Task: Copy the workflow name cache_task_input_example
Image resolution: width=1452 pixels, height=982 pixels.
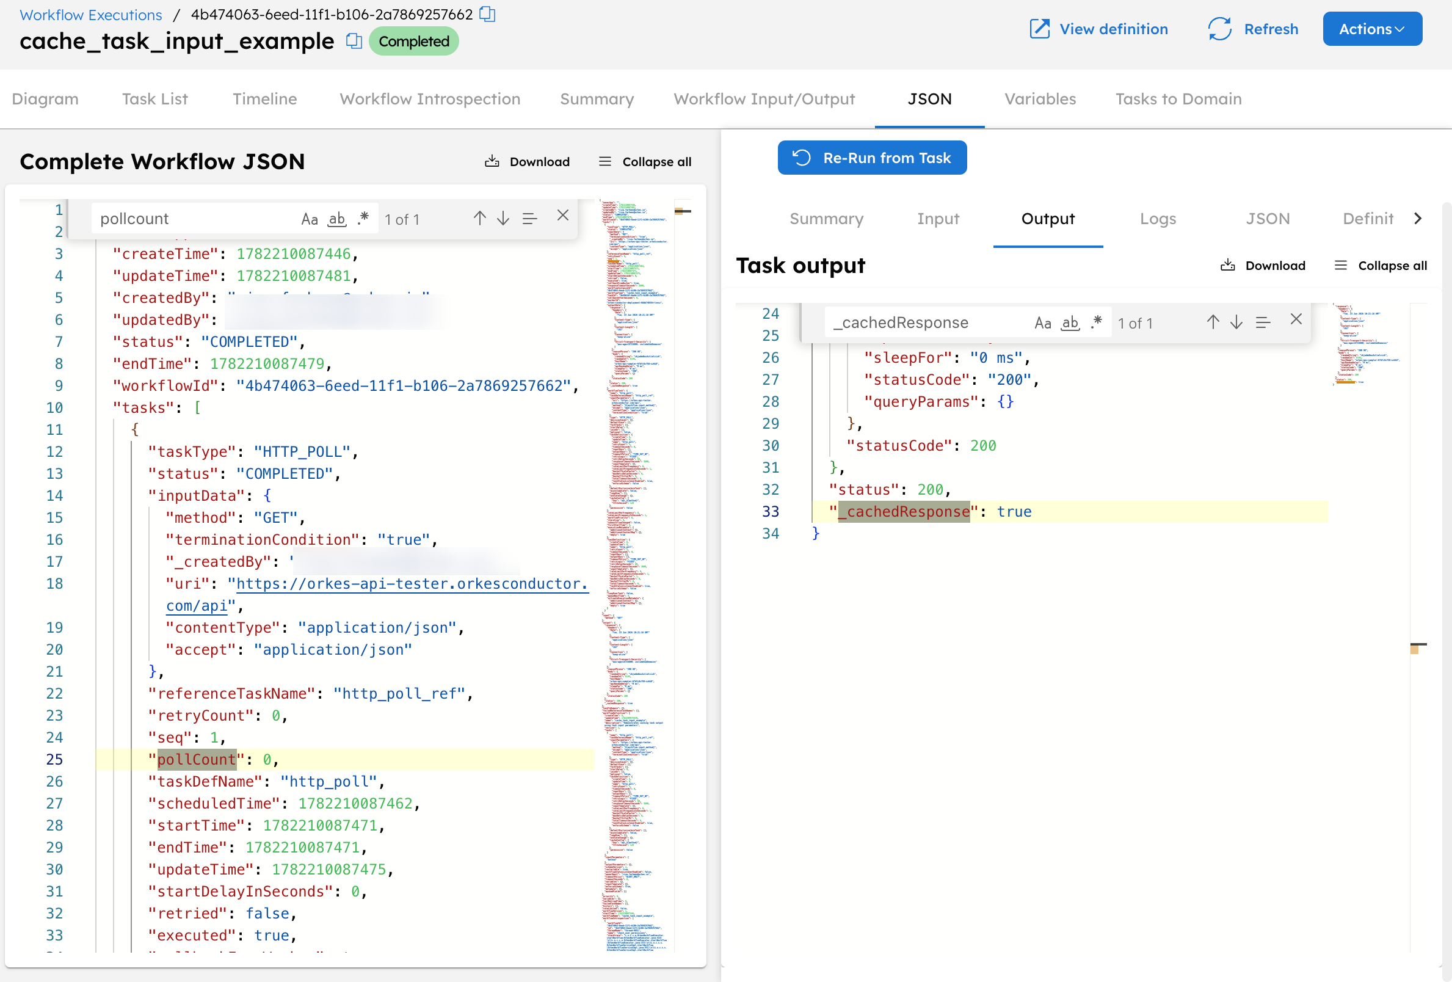Action: pos(354,42)
